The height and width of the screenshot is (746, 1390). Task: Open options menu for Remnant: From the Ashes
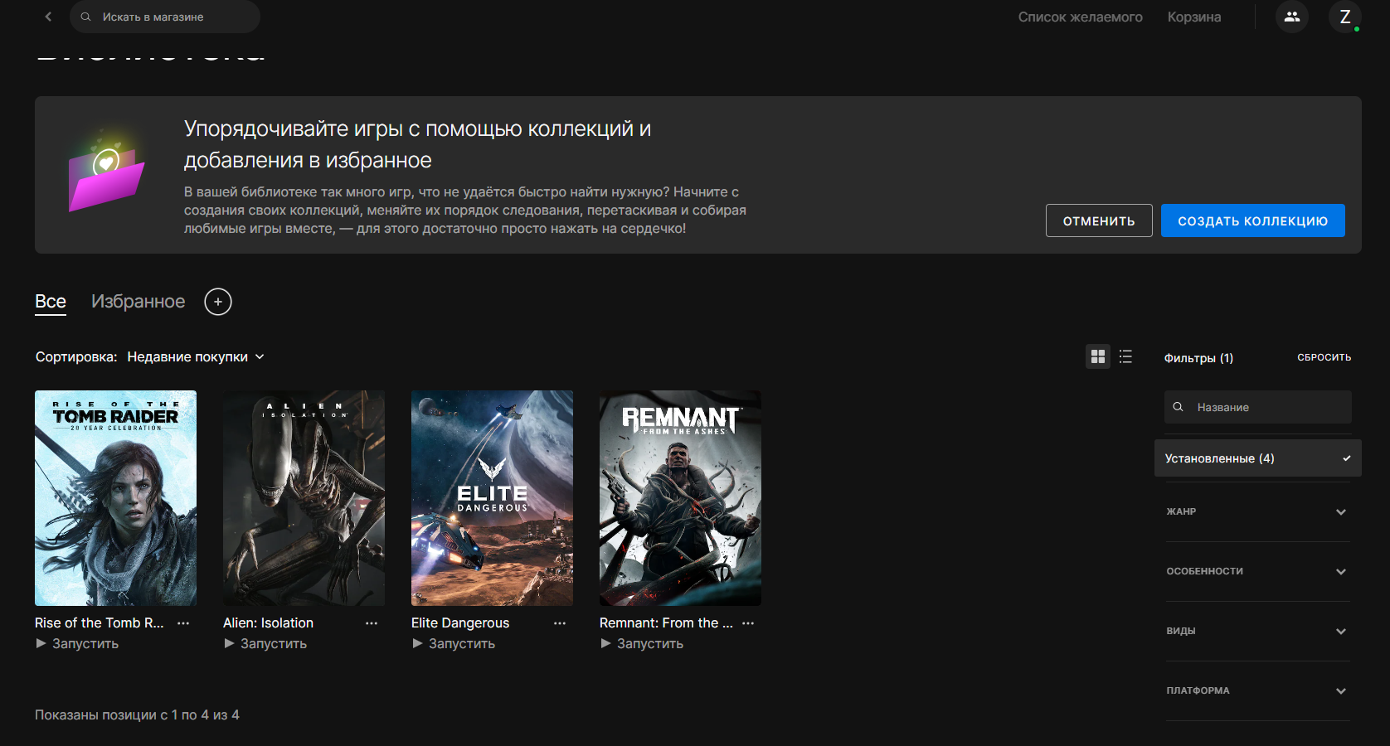point(748,623)
